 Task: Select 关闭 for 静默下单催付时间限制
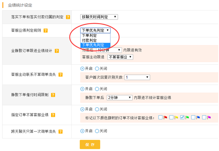[97, 89]
